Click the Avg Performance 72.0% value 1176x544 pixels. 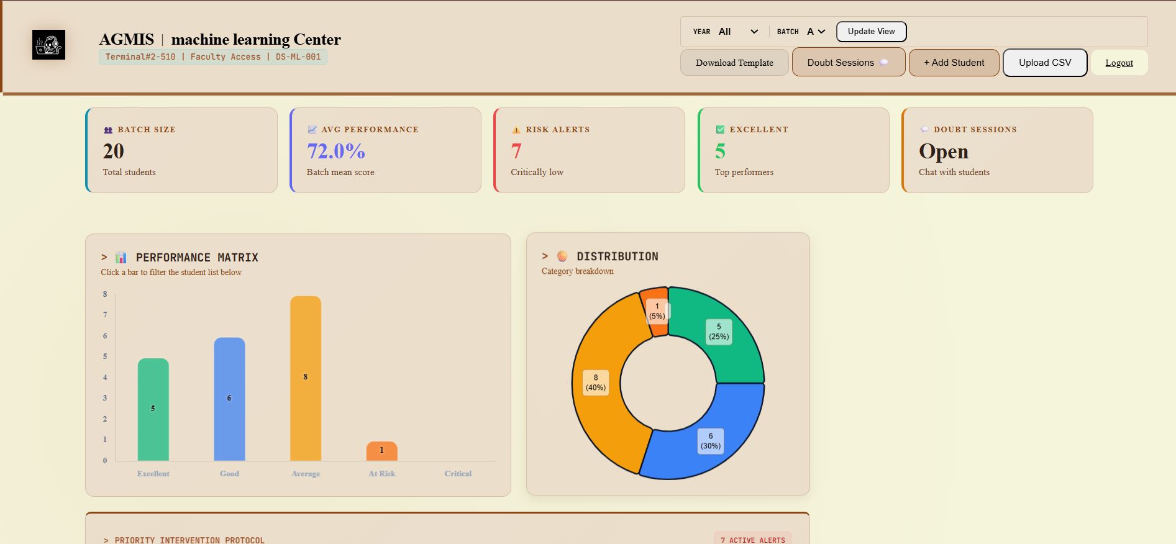[x=336, y=151]
